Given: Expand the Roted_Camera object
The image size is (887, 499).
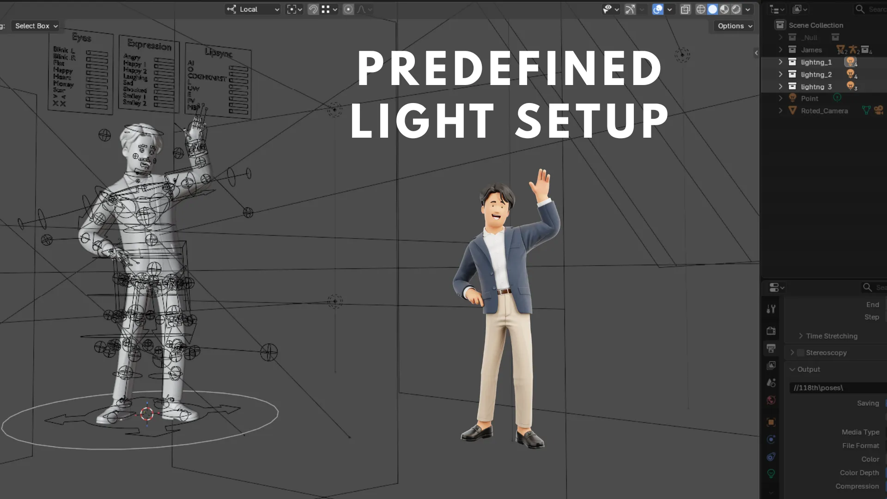Looking at the screenshot, I should click(780, 110).
